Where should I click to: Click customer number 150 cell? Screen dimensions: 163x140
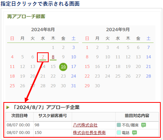pyautogui.click(x=38, y=133)
